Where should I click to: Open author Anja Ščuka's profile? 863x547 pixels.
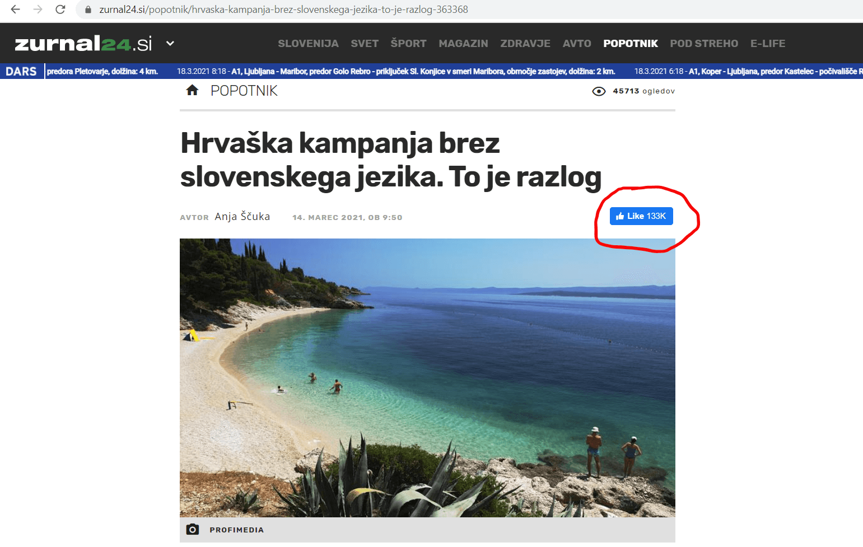pos(242,217)
